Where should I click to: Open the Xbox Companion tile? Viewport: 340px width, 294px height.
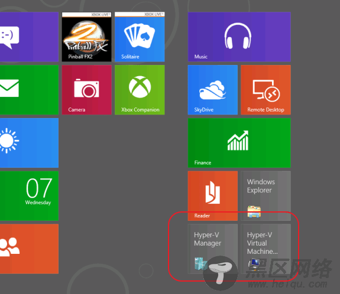[140, 90]
